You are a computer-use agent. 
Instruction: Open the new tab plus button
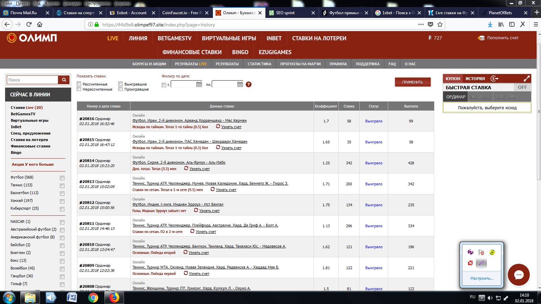click(537, 13)
